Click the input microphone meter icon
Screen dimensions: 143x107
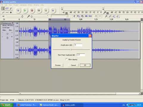(105, 12)
